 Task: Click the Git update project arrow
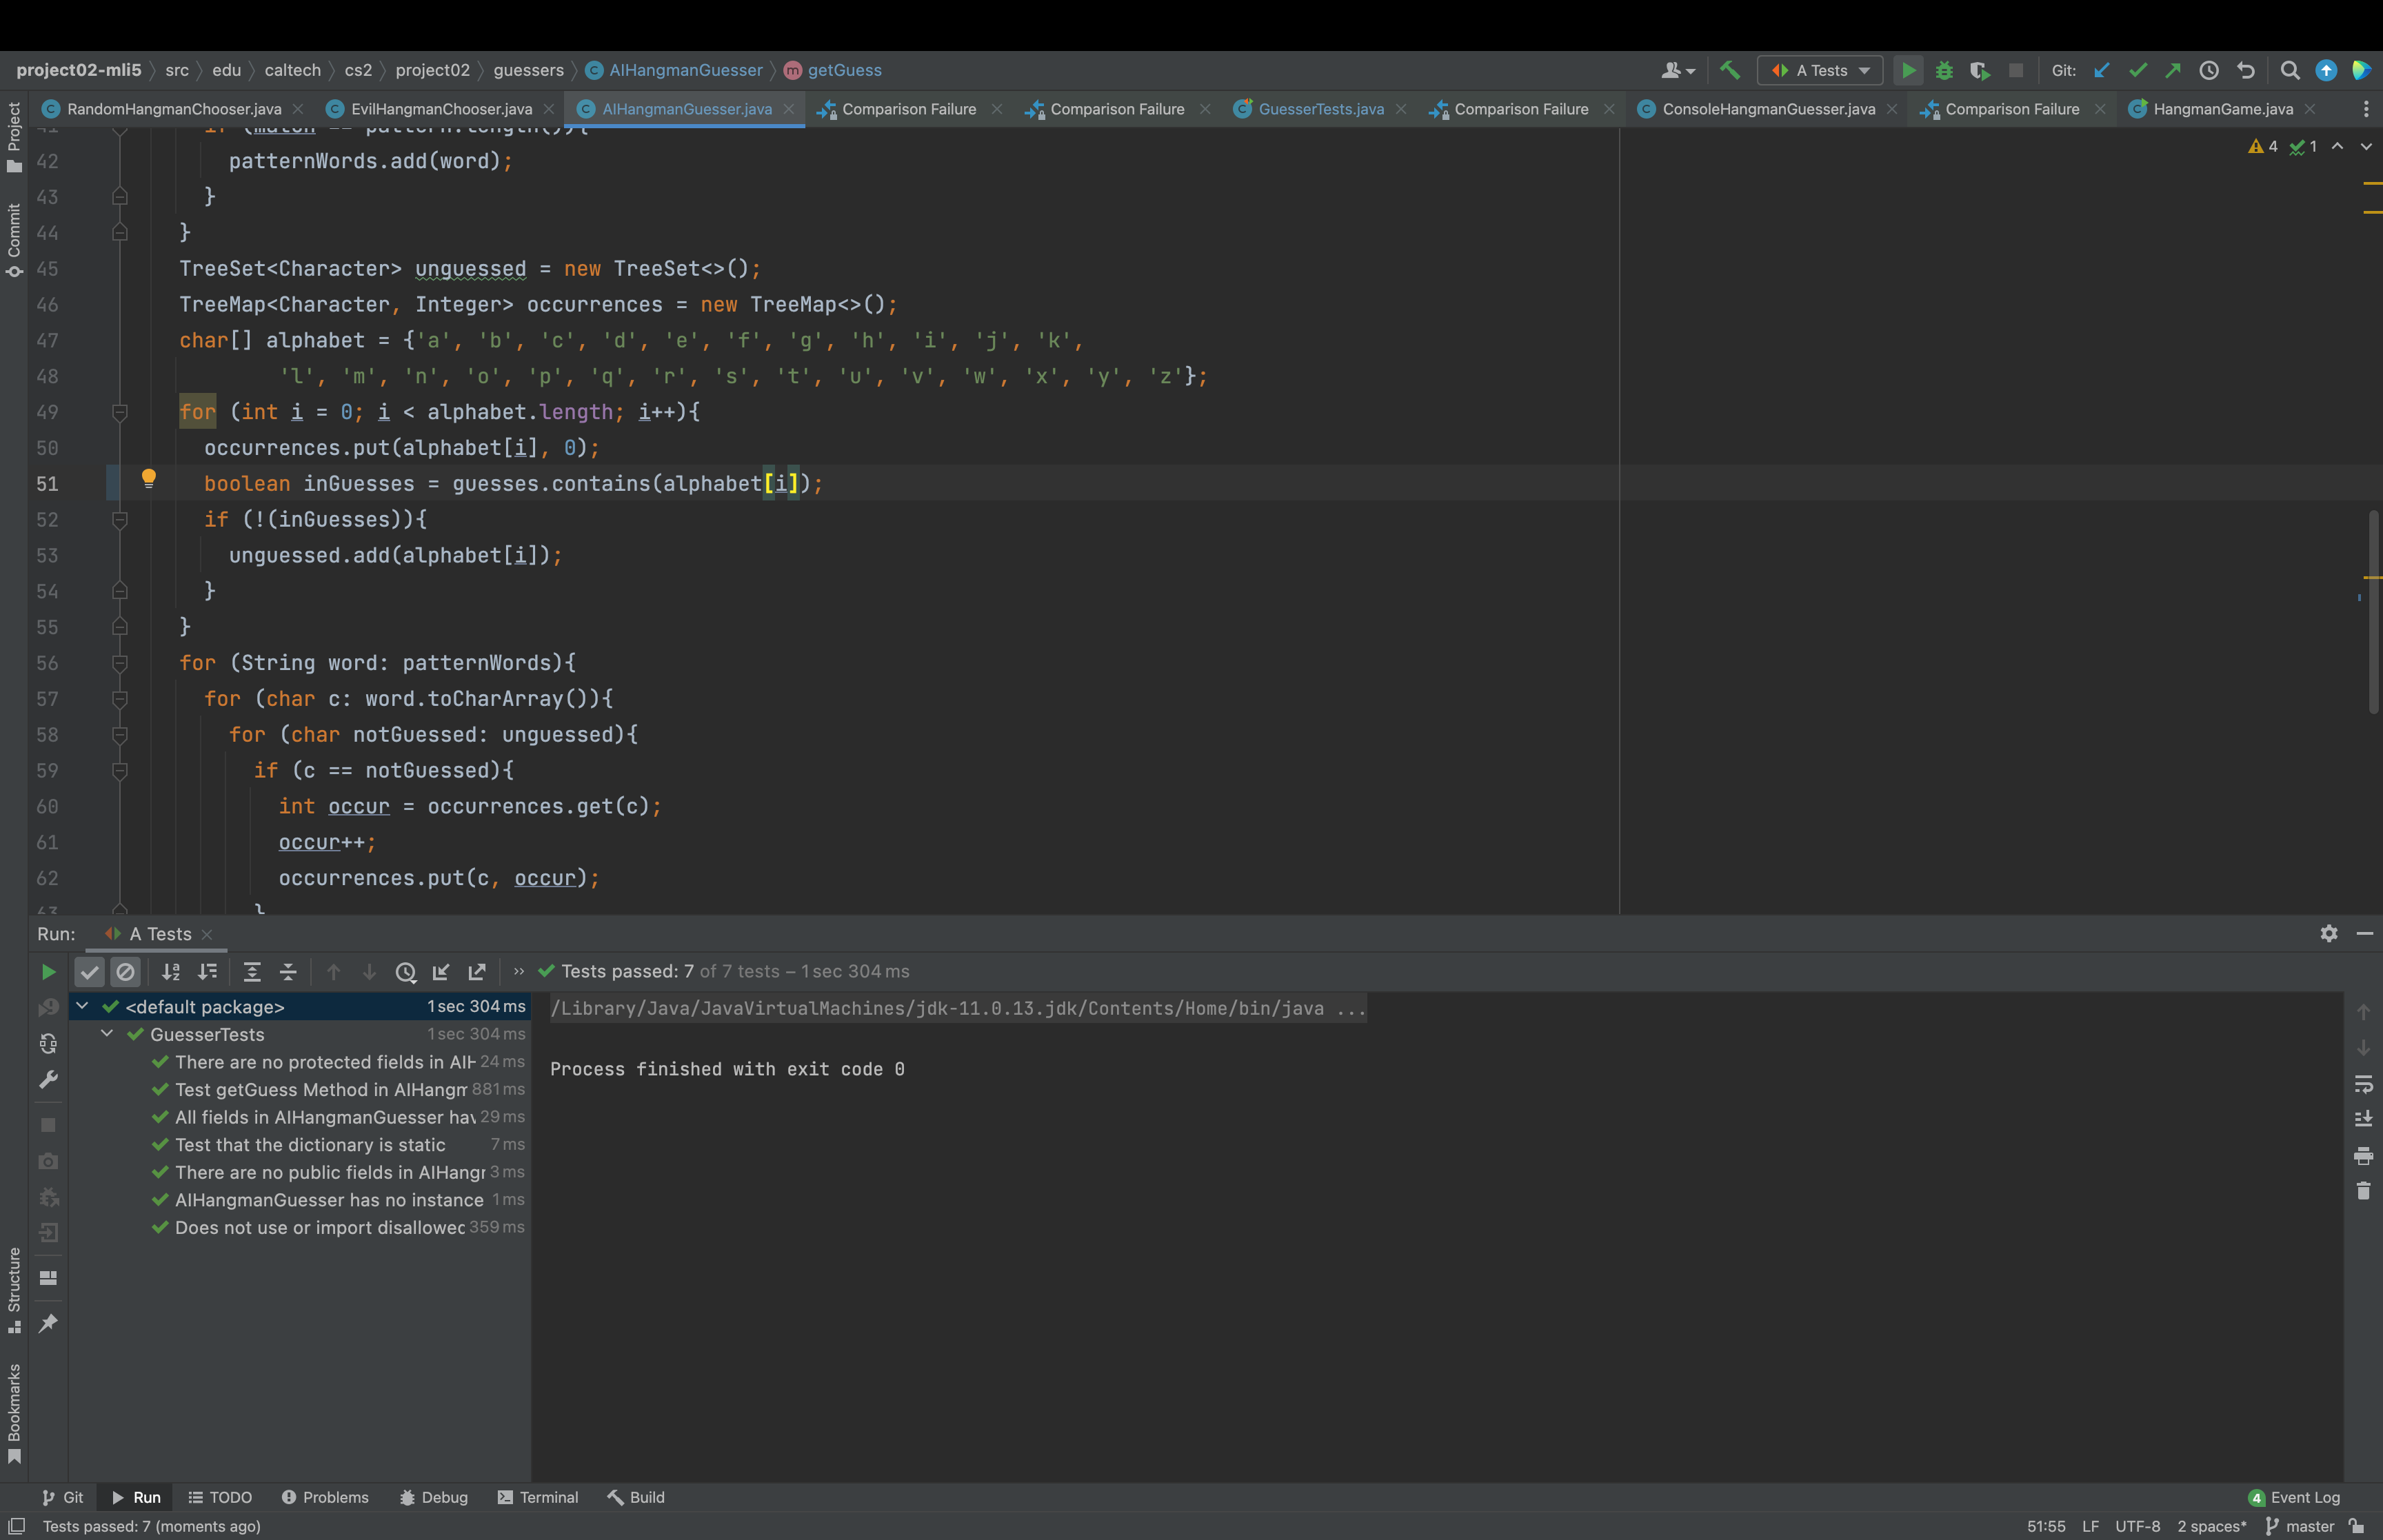pos(2101,70)
